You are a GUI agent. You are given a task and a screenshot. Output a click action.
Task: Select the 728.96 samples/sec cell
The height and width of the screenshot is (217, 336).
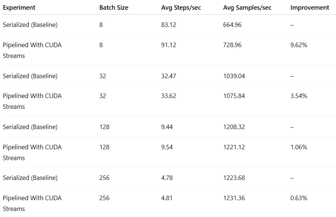tap(232, 45)
